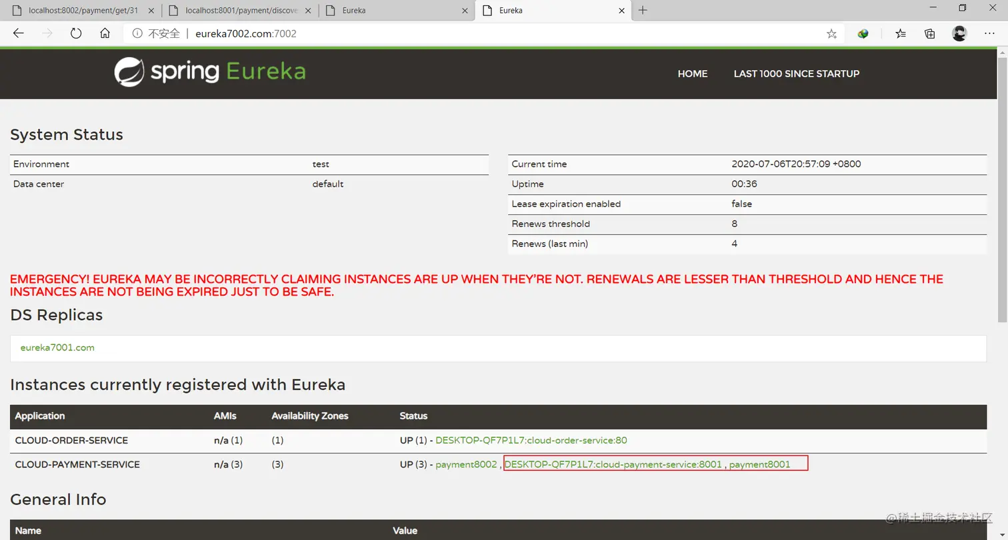Click the red EMERGENCY warning message

click(477, 286)
